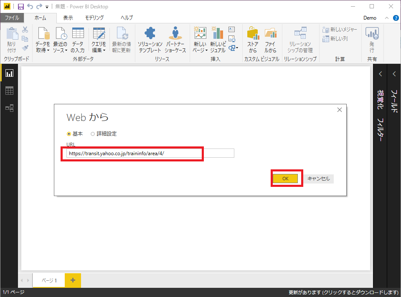Open the quick access toolbar dropdown arrow
The height and width of the screenshot is (297, 401).
coord(47,7)
